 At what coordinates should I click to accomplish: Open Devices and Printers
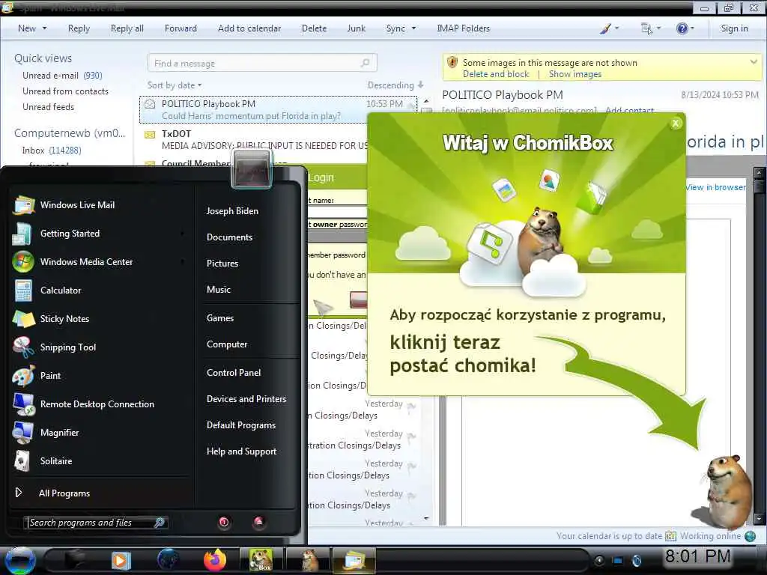[246, 399]
